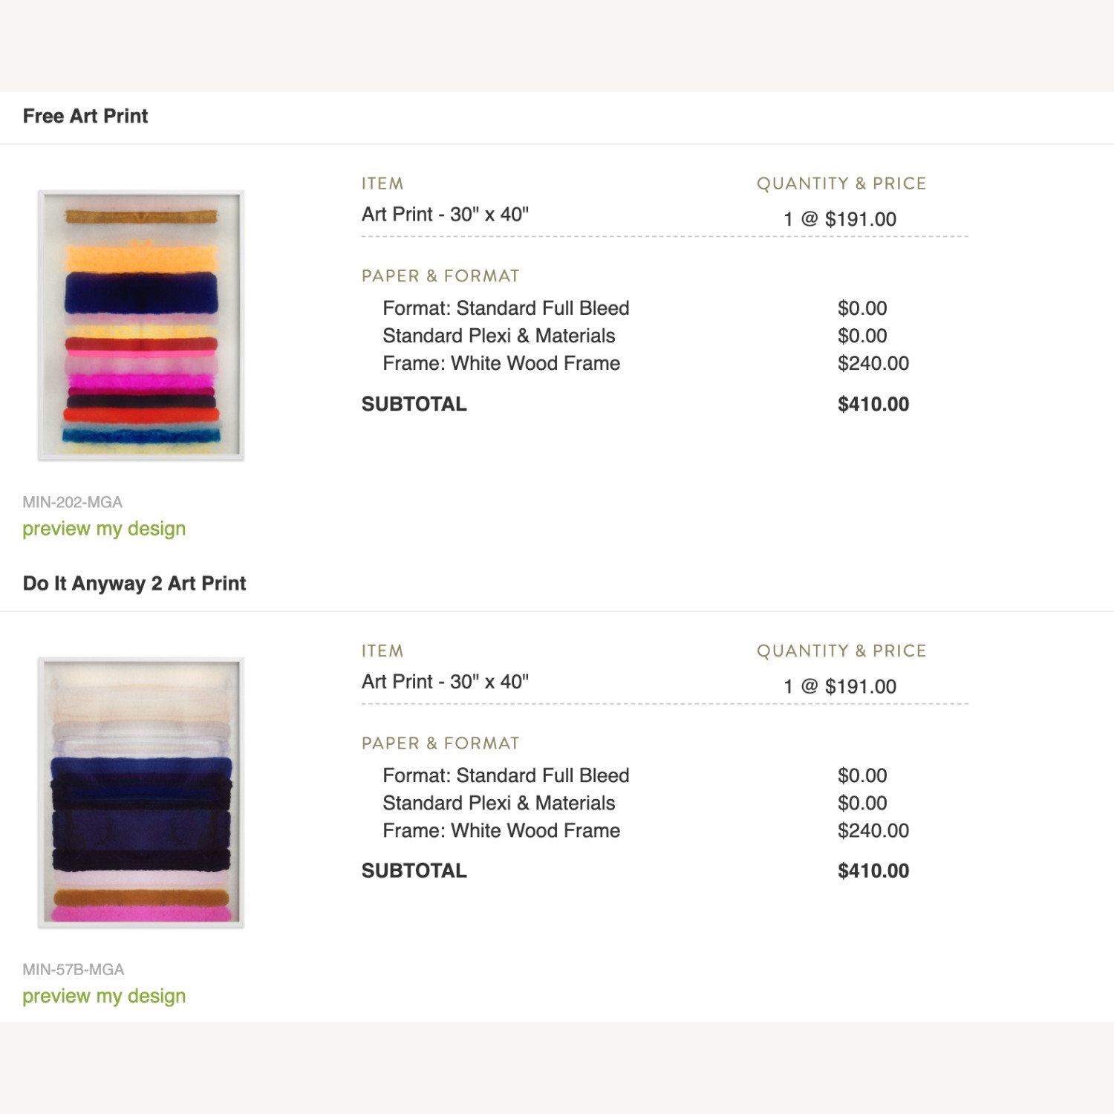This screenshot has width=1114, height=1114.
Task: Open the Free Art Print thumbnail image
Action: click(x=141, y=325)
